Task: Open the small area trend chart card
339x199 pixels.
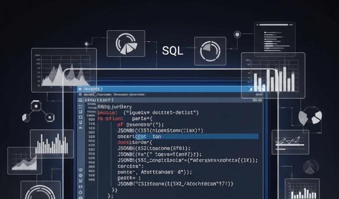Action: coord(25,161)
